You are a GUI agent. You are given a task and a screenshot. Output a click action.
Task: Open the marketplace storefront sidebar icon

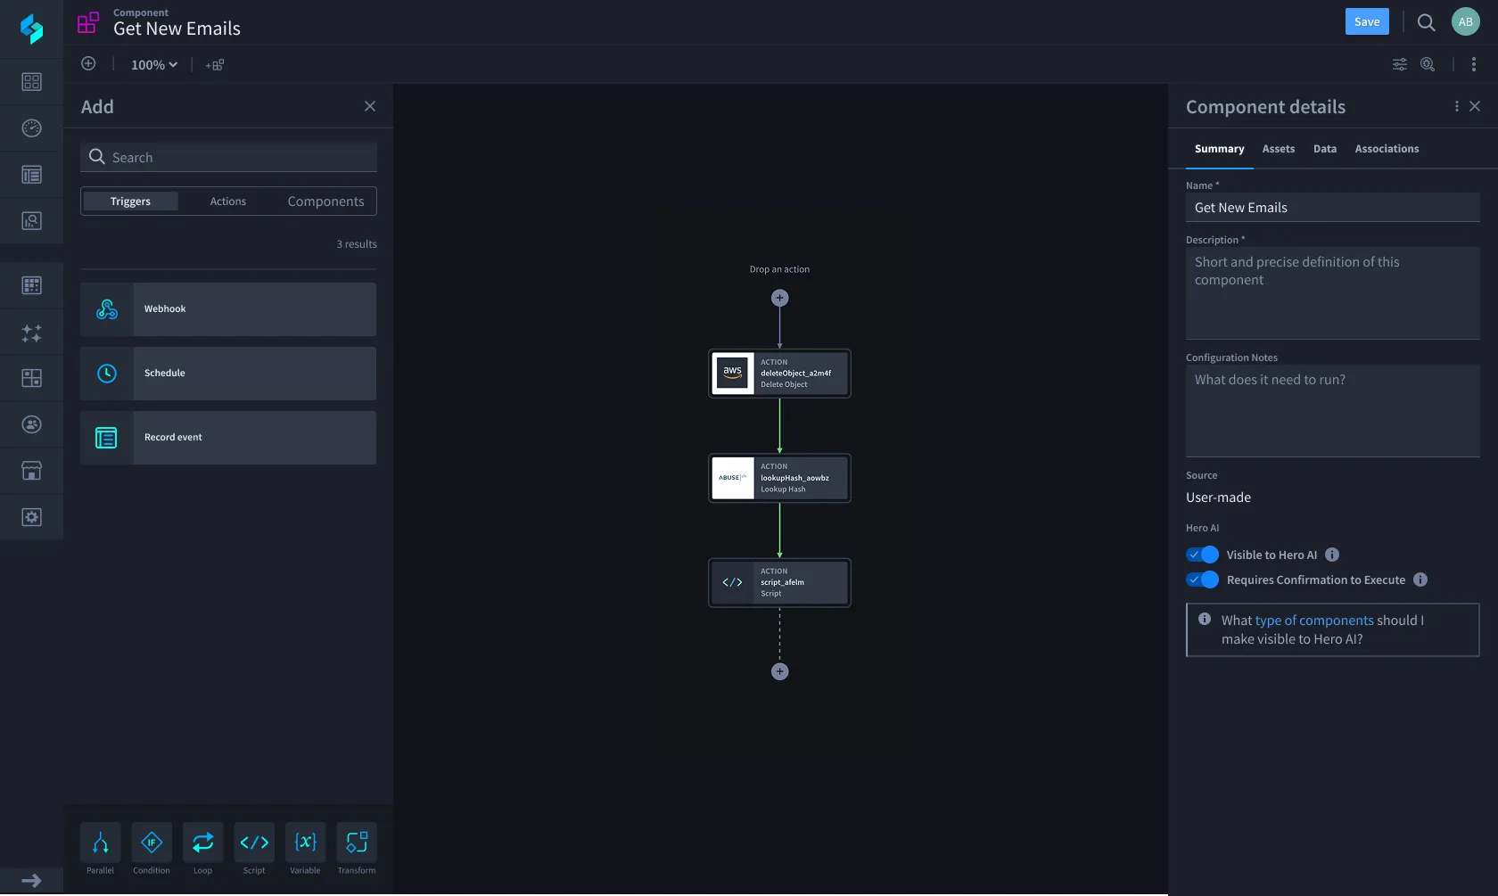point(31,471)
